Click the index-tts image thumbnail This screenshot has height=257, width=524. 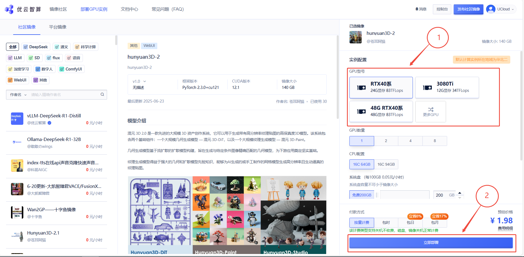[17, 165]
